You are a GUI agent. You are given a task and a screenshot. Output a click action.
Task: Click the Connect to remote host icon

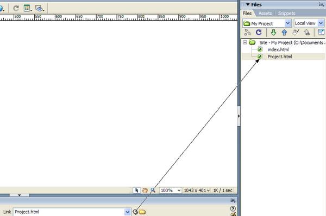click(247, 32)
